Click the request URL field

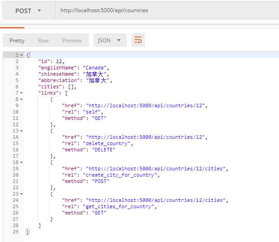coord(167,11)
